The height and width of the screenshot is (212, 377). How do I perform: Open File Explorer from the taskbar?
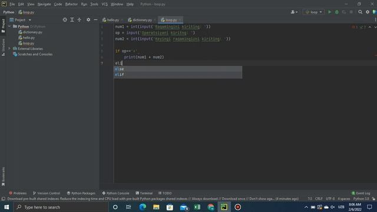click(x=156, y=207)
